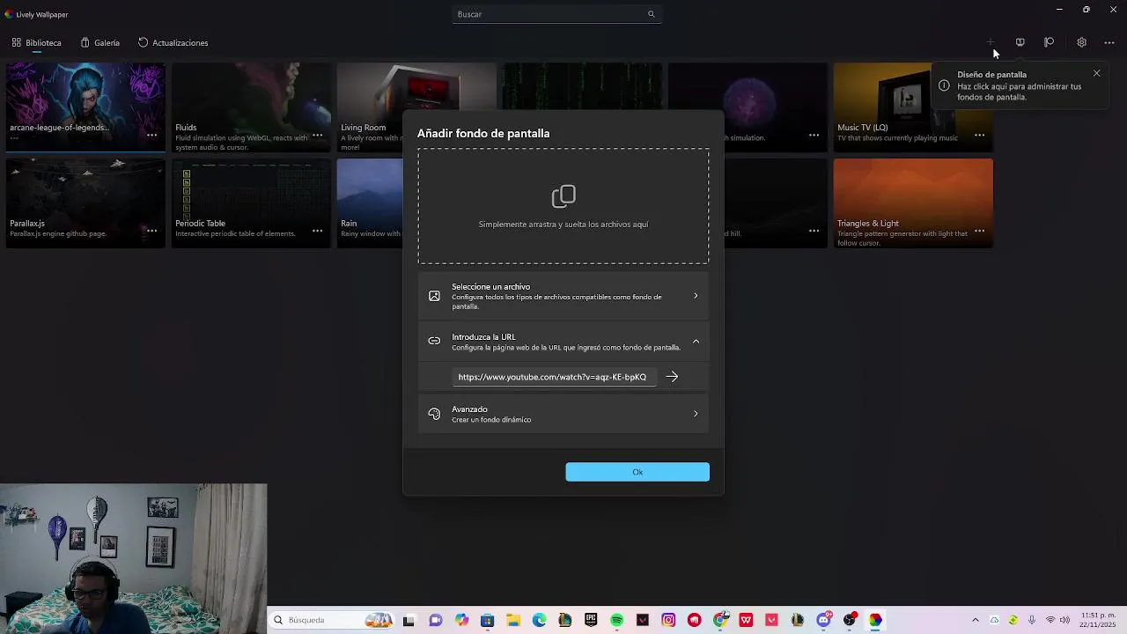Open more options for Fluids wallpaper

[317, 135]
